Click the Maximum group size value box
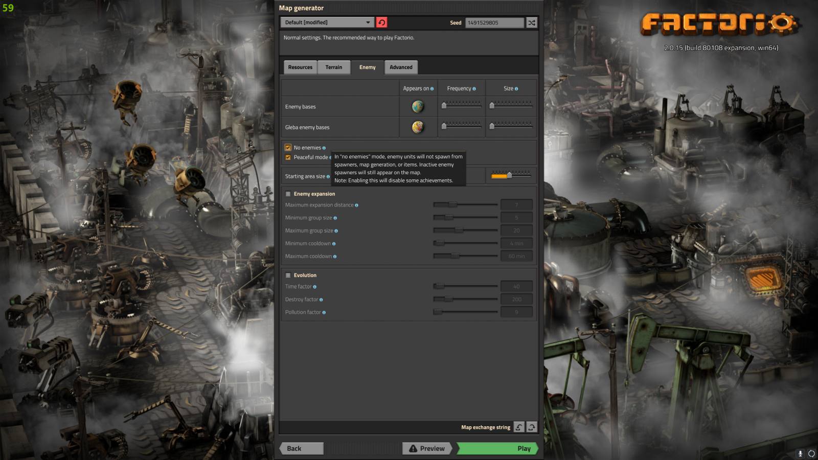This screenshot has height=460, width=818. [516, 231]
